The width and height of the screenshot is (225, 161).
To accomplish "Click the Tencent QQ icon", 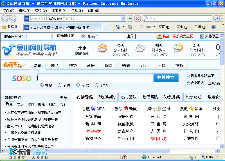I will [x=158, y=109].
